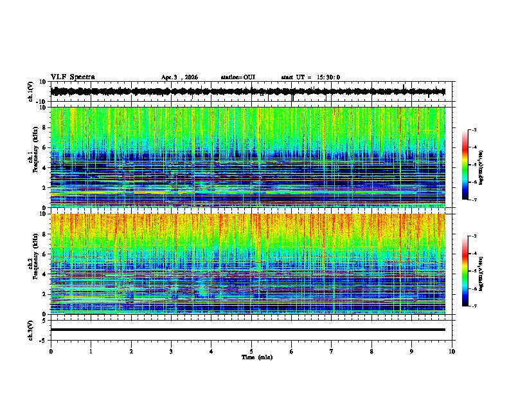509x394 pixels.
Task: Click time axis tick label "8"
Action: [x=371, y=352]
